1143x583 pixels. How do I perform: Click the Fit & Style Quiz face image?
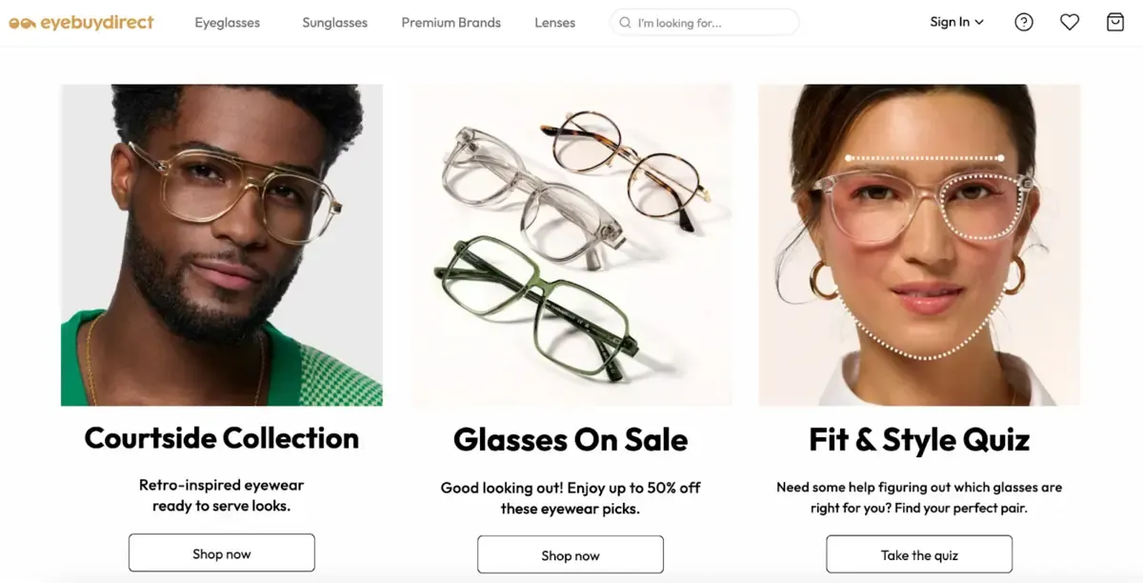click(x=918, y=244)
